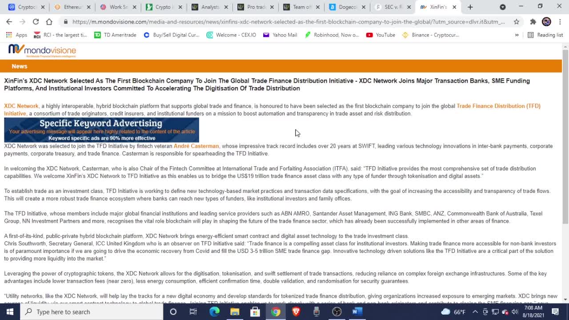Image resolution: width=569 pixels, height=320 pixels.
Task: Switch to the Pro traders tab
Action: coord(256,7)
